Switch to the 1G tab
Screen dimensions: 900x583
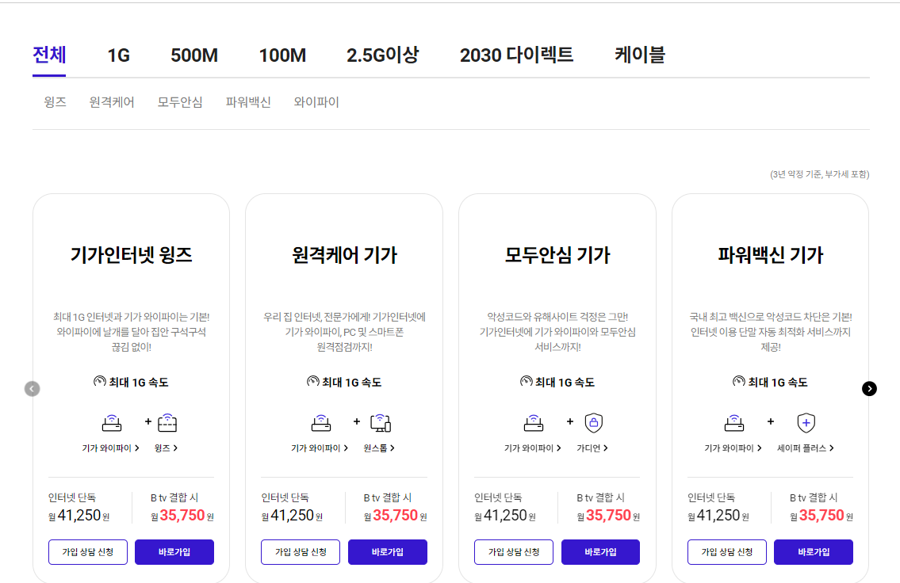pos(117,55)
